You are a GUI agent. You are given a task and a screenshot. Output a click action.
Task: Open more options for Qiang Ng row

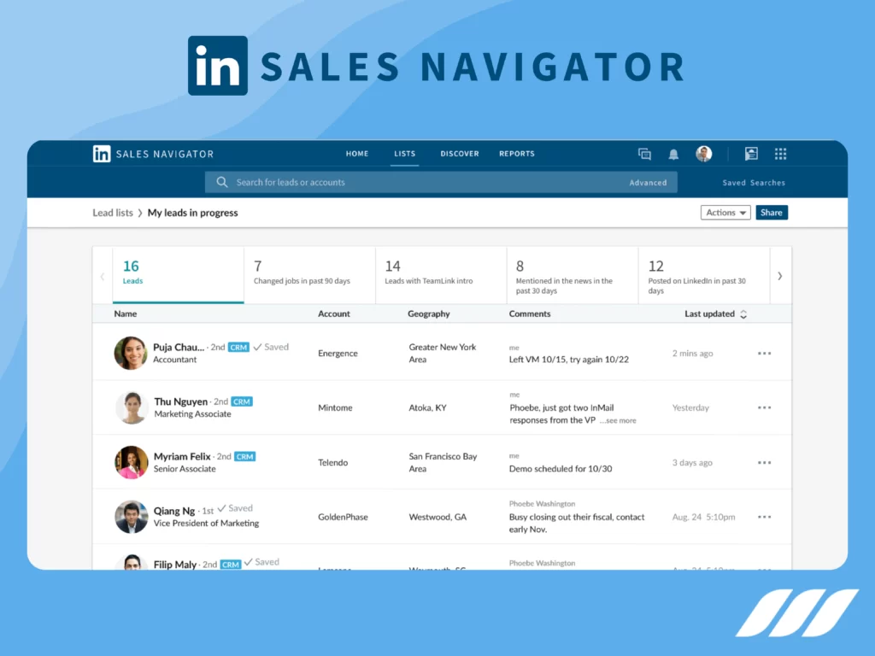pyautogui.click(x=764, y=517)
